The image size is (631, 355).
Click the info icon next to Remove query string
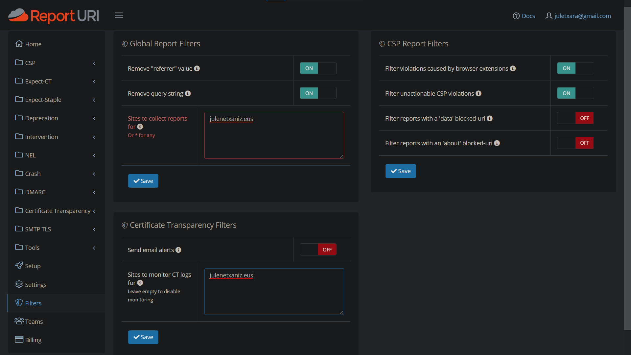[188, 93]
